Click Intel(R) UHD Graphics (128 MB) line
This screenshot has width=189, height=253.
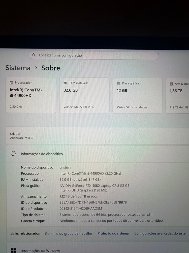83,190
